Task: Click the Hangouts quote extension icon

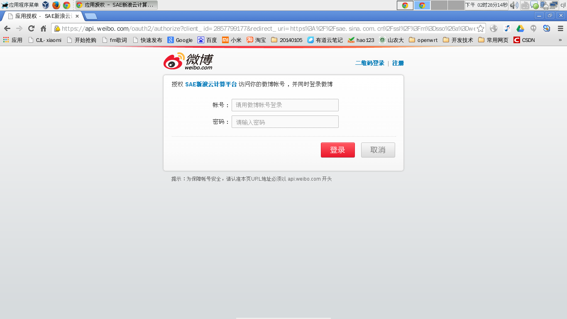Action: (533, 28)
